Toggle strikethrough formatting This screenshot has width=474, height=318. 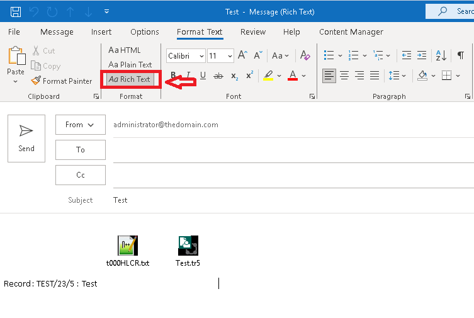218,76
